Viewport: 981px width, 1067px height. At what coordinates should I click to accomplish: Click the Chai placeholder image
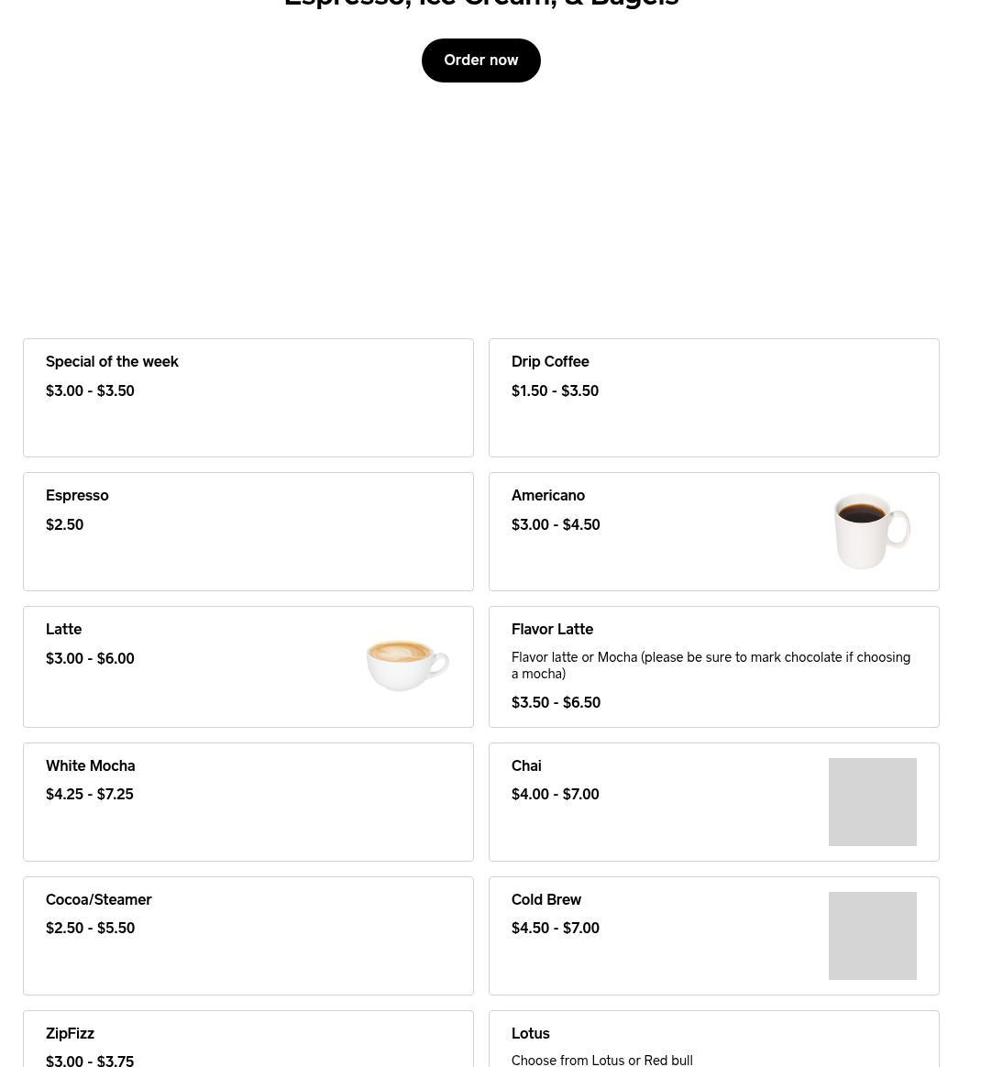point(872,801)
